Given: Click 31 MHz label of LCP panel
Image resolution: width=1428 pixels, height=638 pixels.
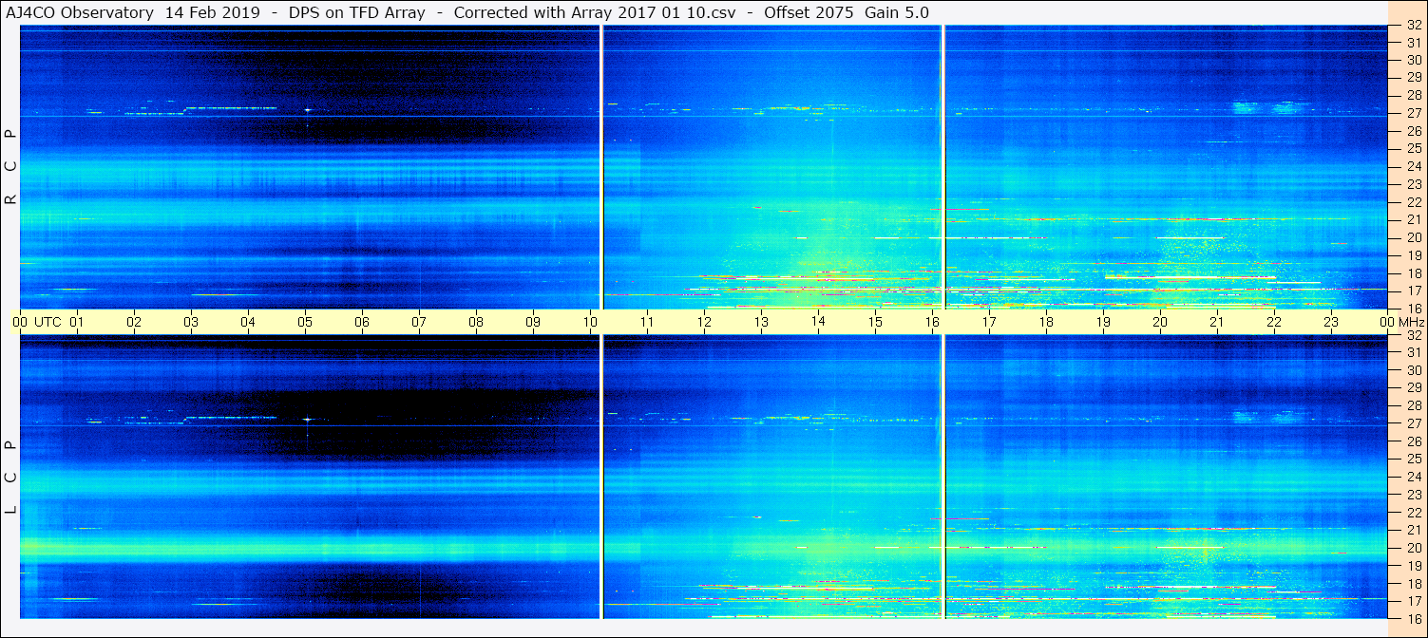Looking at the screenshot, I should pyautogui.click(x=1414, y=352).
